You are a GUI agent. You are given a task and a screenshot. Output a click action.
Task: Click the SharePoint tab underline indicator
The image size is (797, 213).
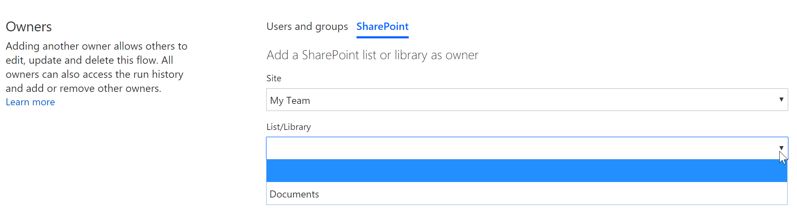click(x=382, y=36)
